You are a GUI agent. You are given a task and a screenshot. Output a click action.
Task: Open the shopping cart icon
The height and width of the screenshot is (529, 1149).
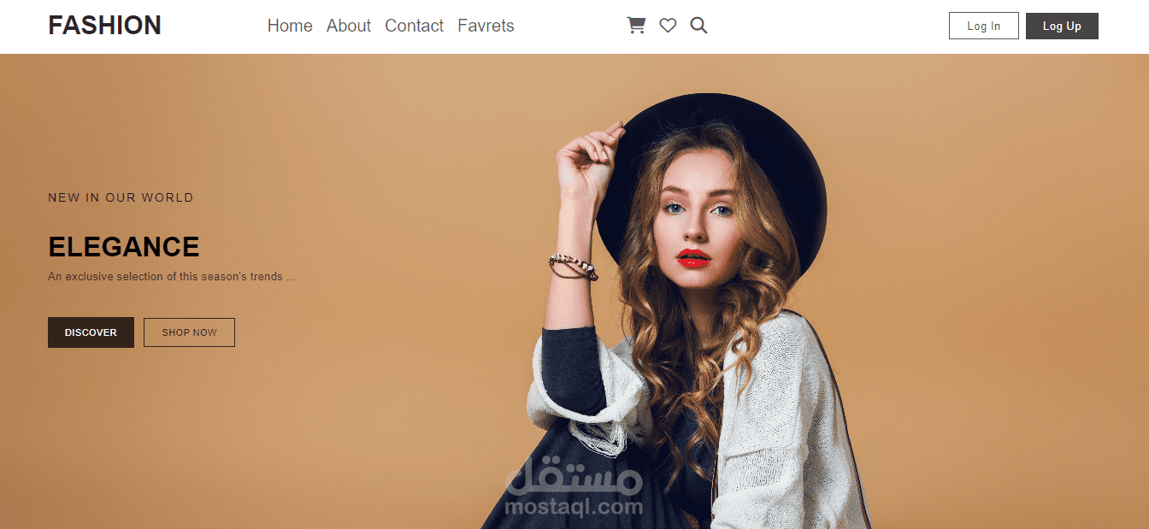[636, 26]
